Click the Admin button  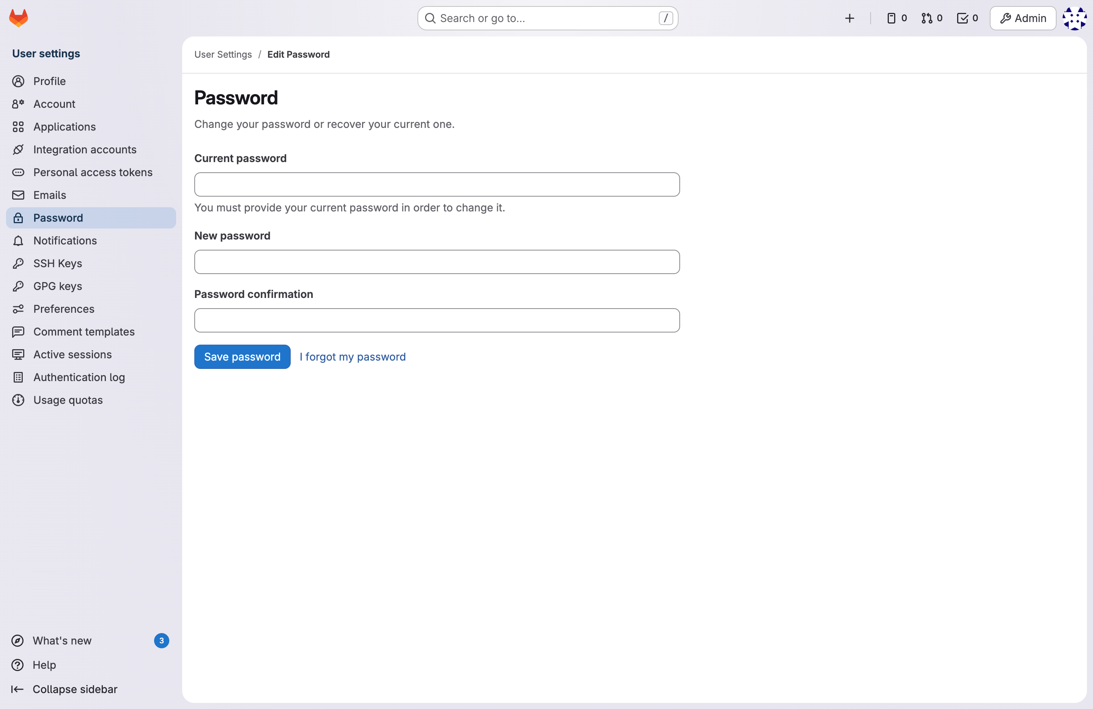(1023, 18)
